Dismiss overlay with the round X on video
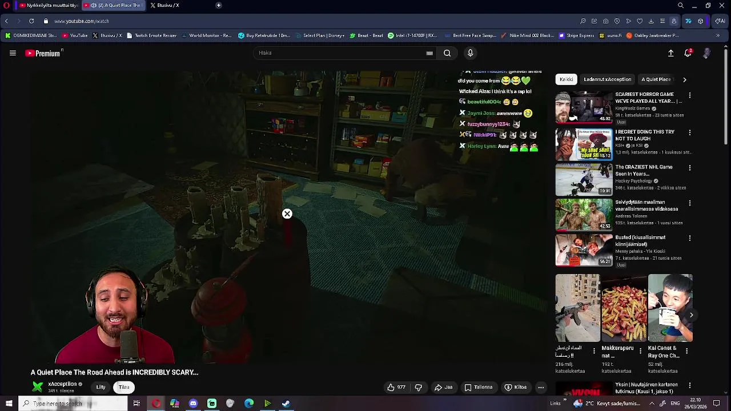The width and height of the screenshot is (731, 411). tap(287, 213)
